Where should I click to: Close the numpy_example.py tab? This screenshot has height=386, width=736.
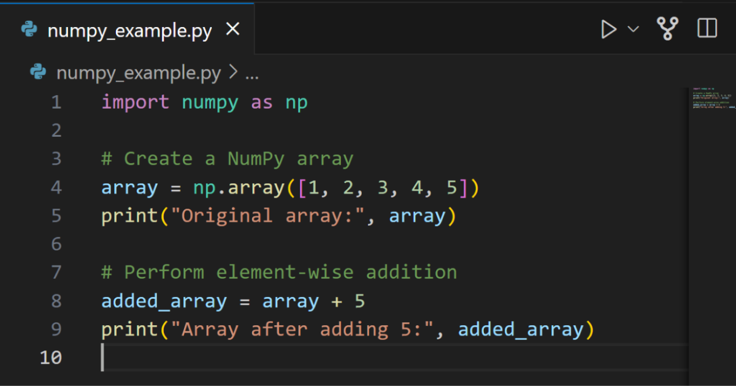click(232, 28)
